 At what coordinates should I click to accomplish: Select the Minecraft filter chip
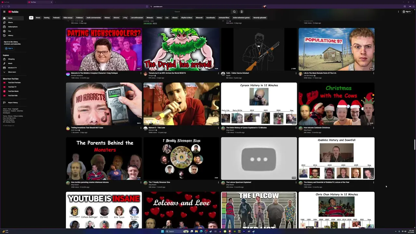199,18
